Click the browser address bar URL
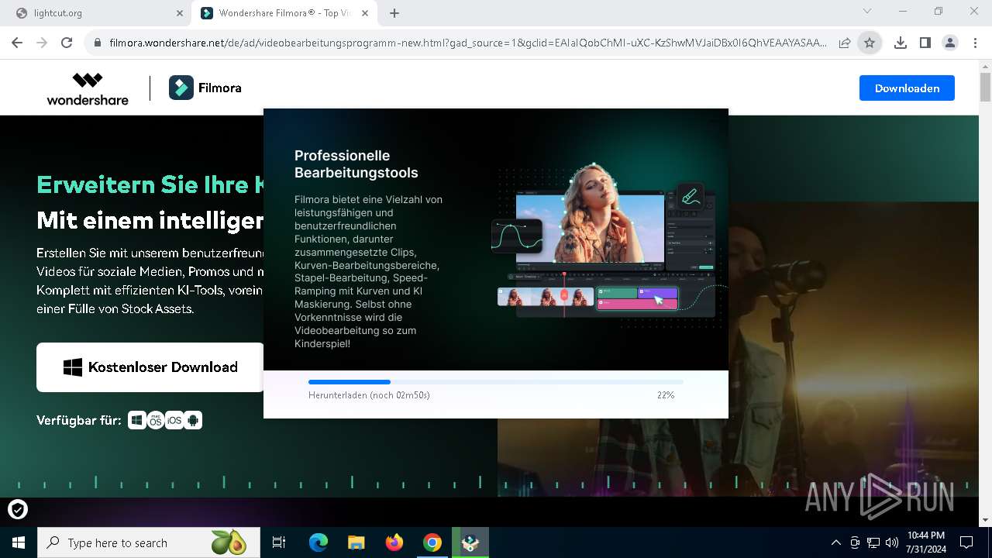The width and height of the screenshot is (992, 558). [468, 43]
